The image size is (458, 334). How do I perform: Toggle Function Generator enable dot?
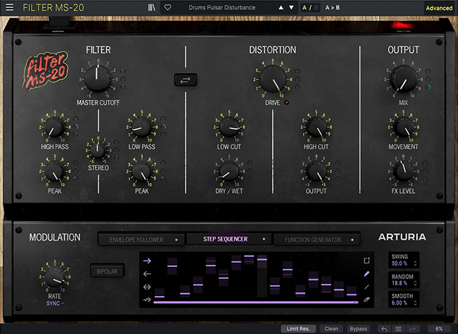pos(352,240)
